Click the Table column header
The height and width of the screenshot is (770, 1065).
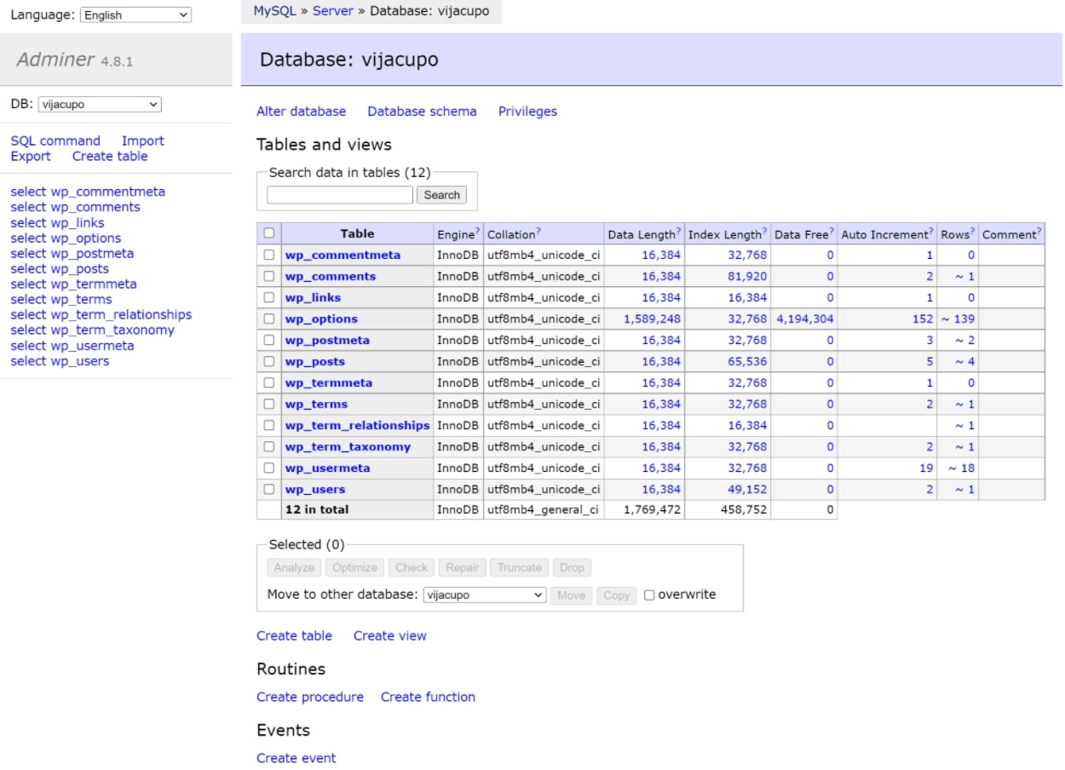pos(357,233)
